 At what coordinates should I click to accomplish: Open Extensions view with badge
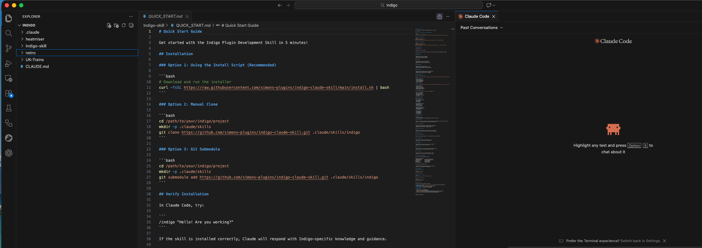pos(9,93)
